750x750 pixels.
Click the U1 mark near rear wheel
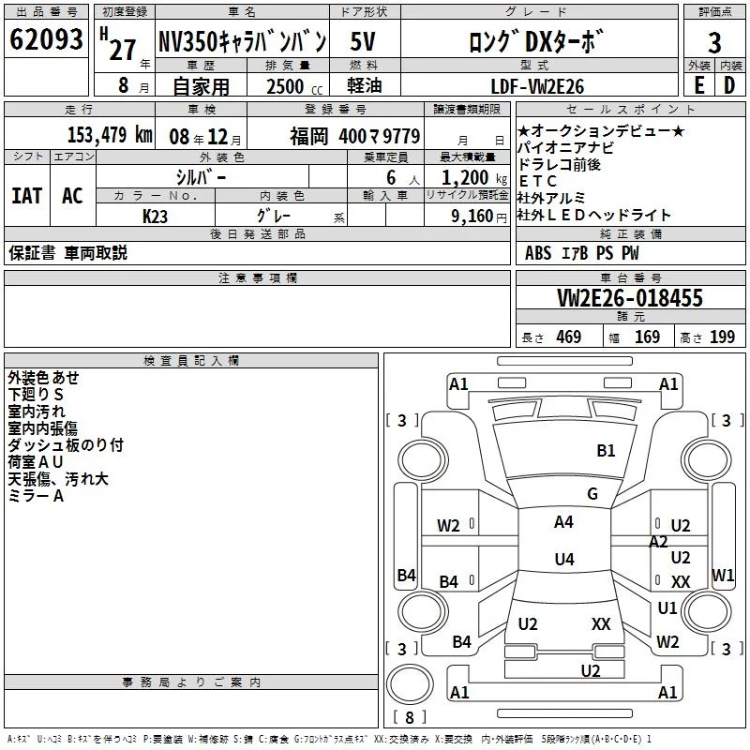tap(667, 607)
